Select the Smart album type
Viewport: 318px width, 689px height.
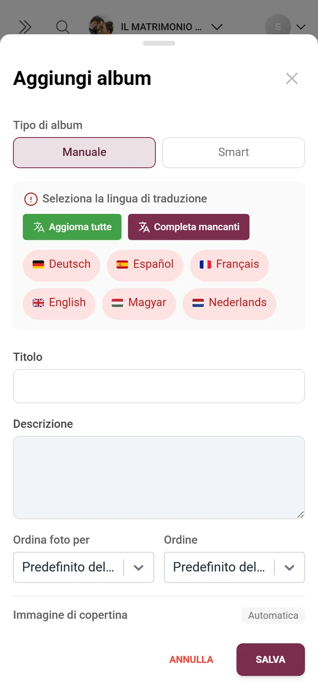pos(234,152)
